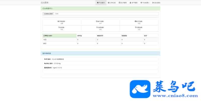Select the 总金额 statistic cell
201x101 pixels.
(62, 28)
